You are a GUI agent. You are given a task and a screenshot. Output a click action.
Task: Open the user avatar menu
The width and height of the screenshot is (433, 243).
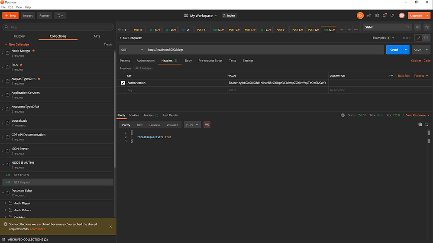pos(402,16)
